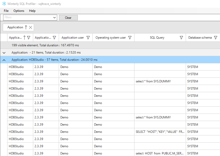Image resolution: width=220 pixels, height=156 pixels.
Task: Click sort arrow on Application column header
Action: pos(24,38)
